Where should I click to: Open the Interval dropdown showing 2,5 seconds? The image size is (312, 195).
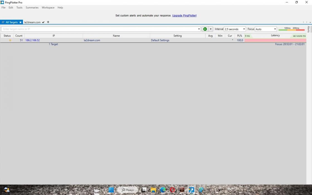point(235,29)
